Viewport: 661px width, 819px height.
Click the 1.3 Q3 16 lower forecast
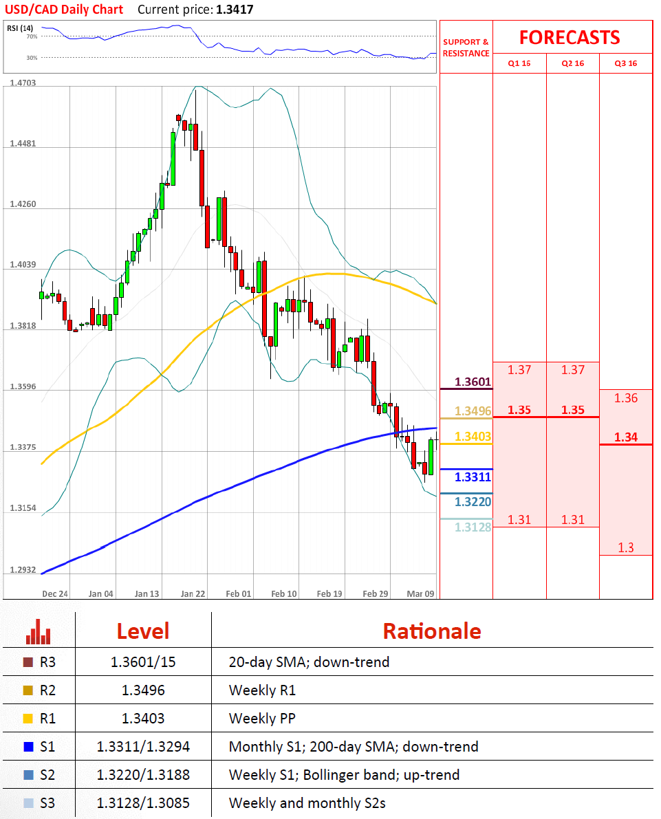625,547
